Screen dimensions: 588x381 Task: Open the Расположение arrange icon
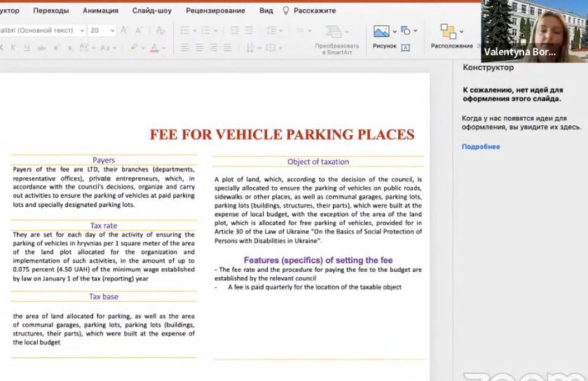[x=449, y=31]
